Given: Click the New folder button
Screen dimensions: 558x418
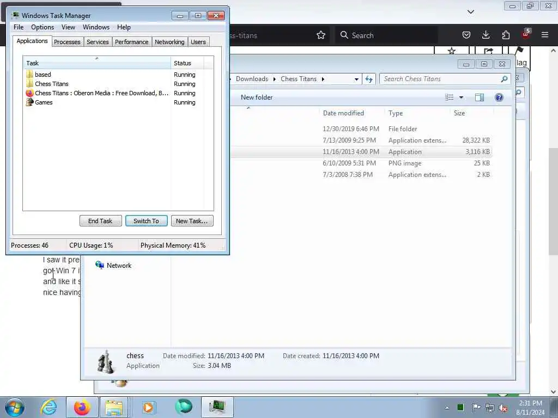Looking at the screenshot, I should point(257,97).
